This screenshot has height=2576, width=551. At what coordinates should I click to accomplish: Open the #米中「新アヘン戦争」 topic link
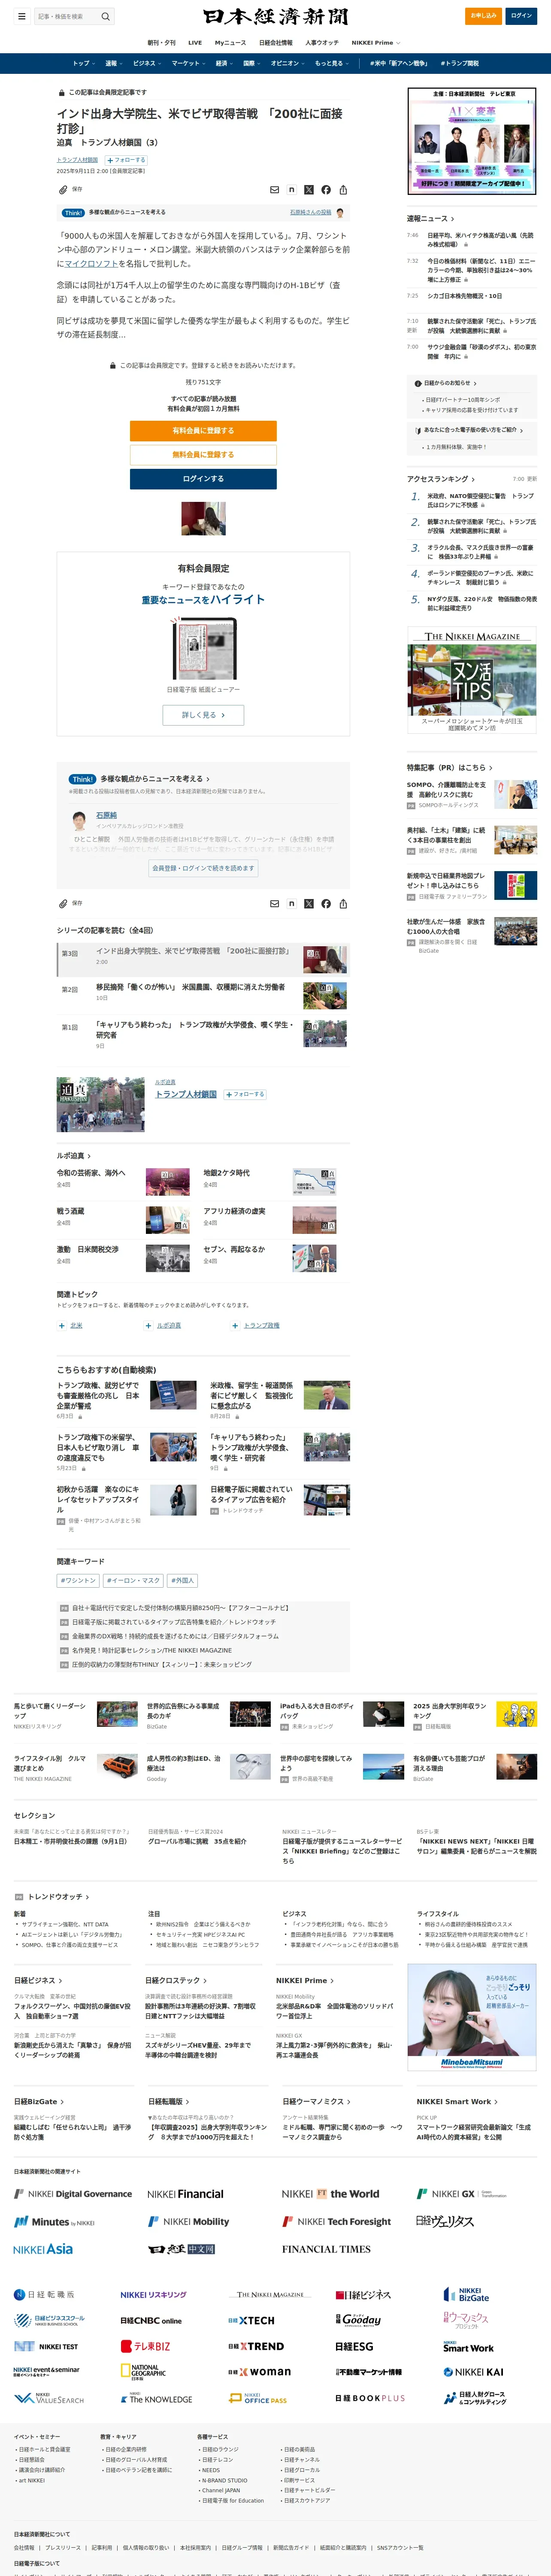point(399,63)
